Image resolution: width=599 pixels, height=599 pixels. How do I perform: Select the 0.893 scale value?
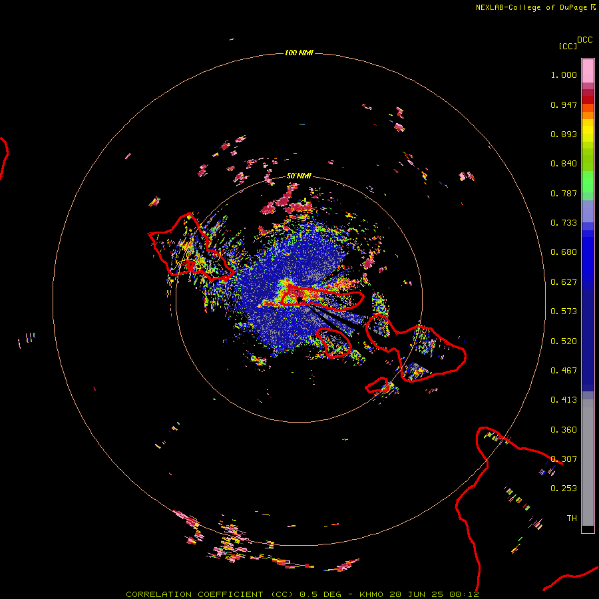[564, 134]
